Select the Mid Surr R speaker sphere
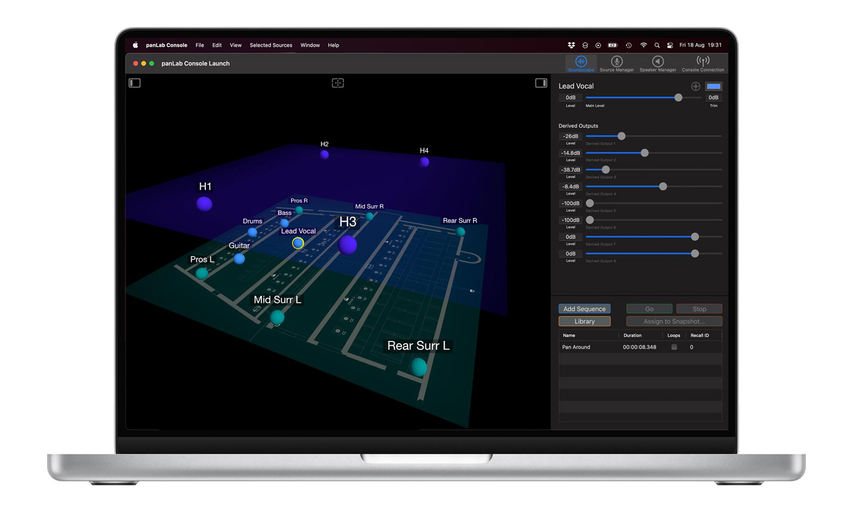 370,216
